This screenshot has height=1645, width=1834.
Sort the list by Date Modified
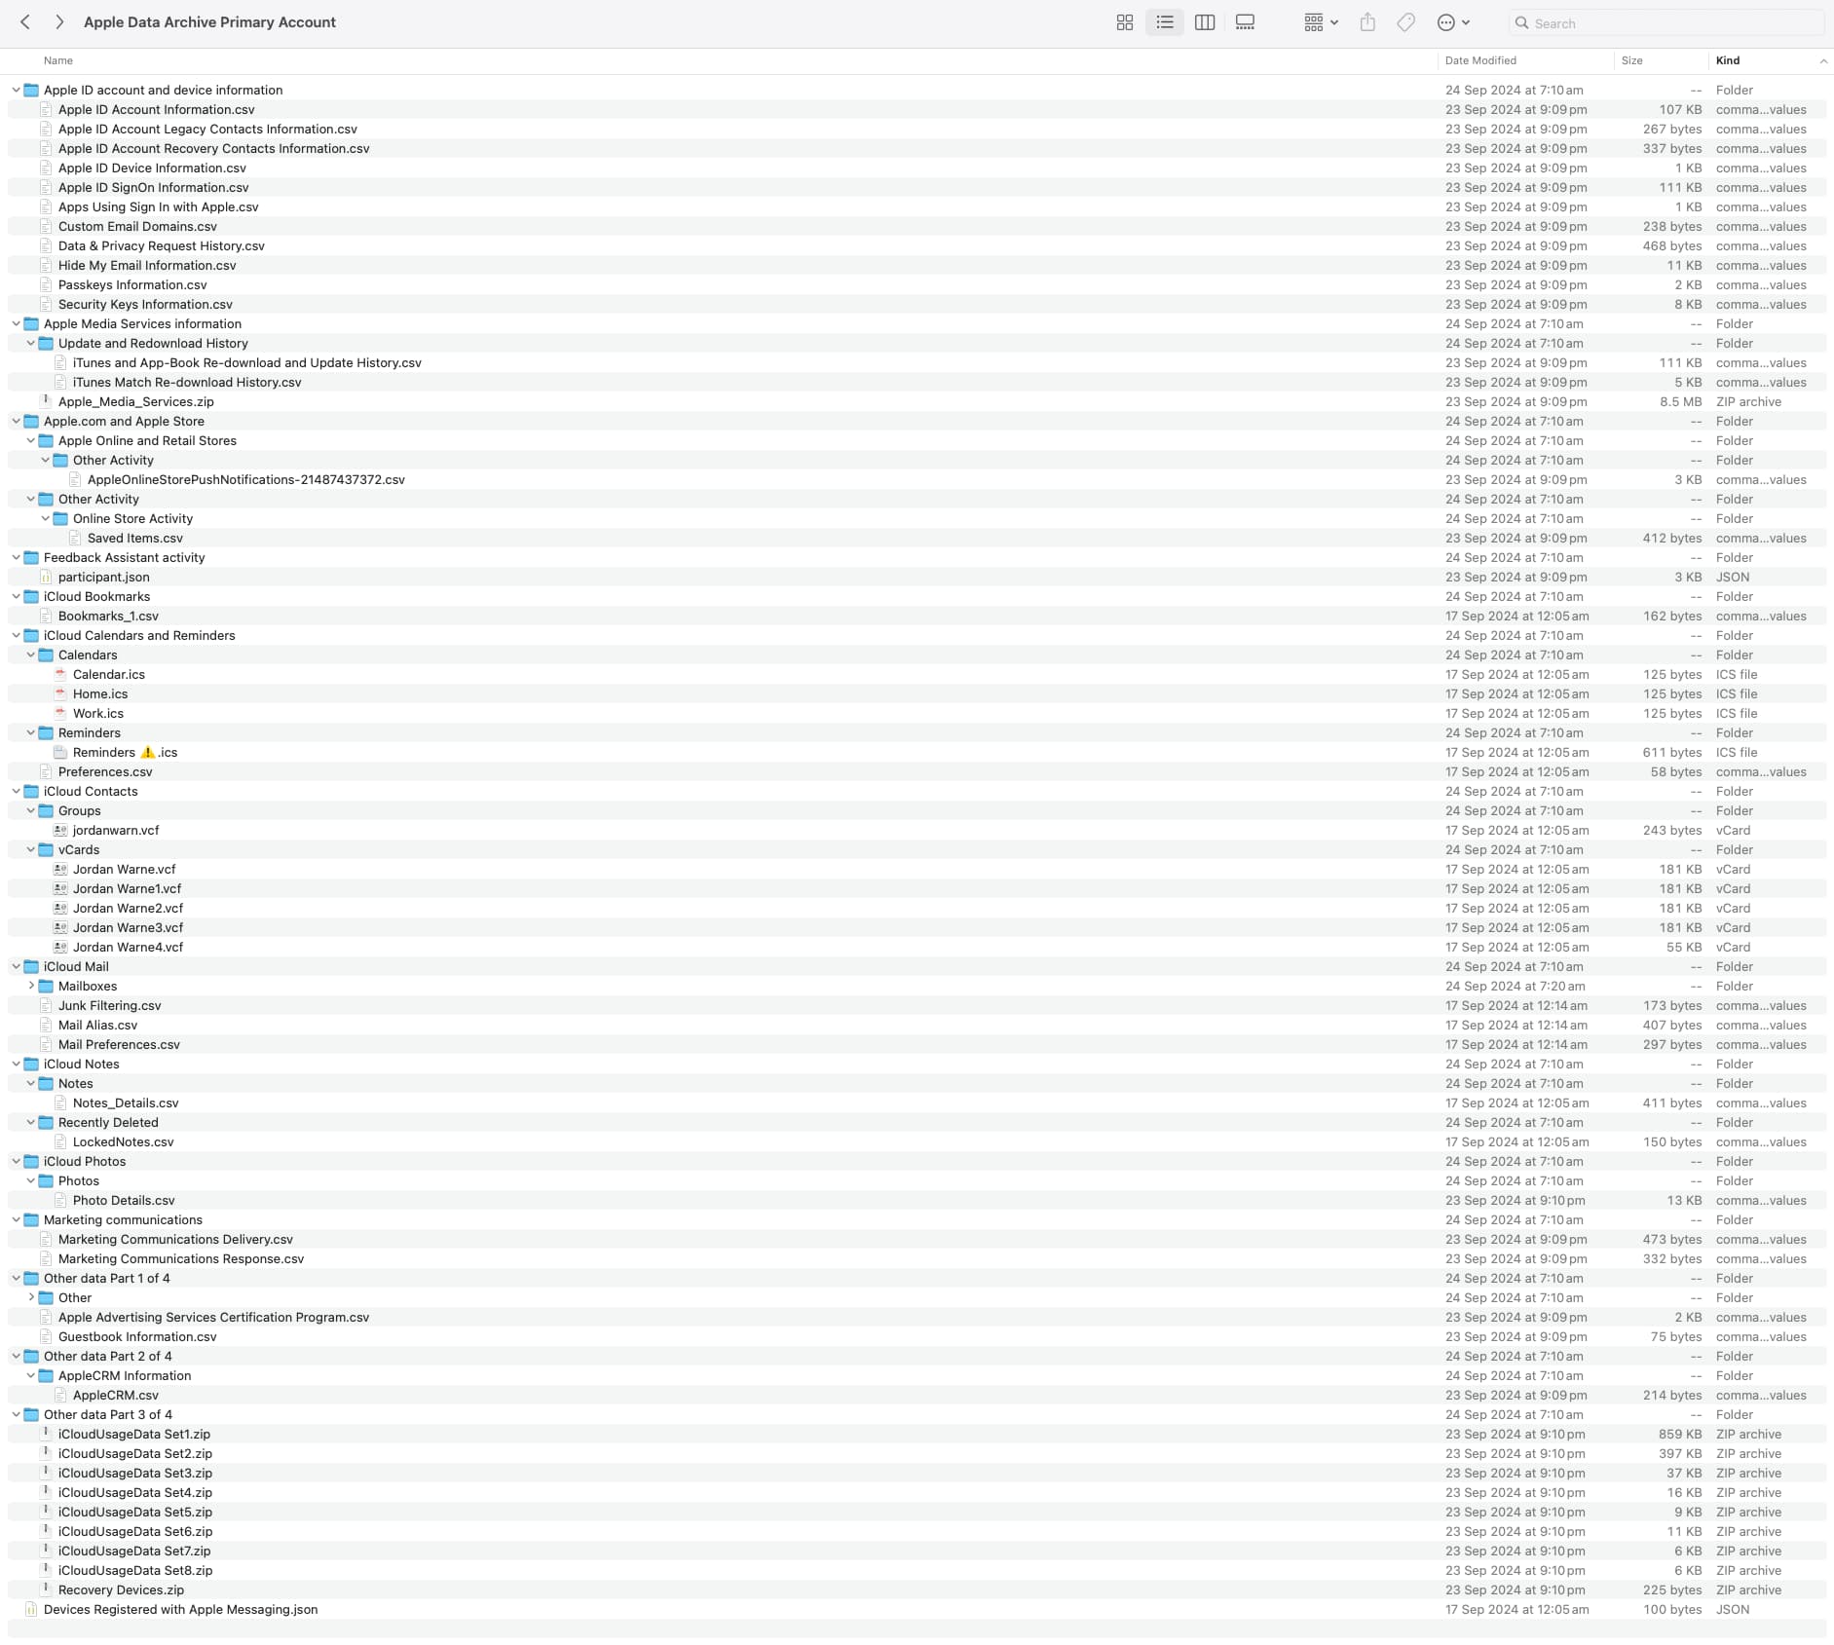point(1480,60)
